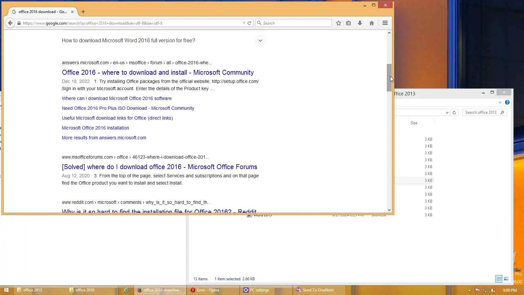Maximize the Firefox window
Viewport: 524px width, 295px height.
(x=374, y=5)
